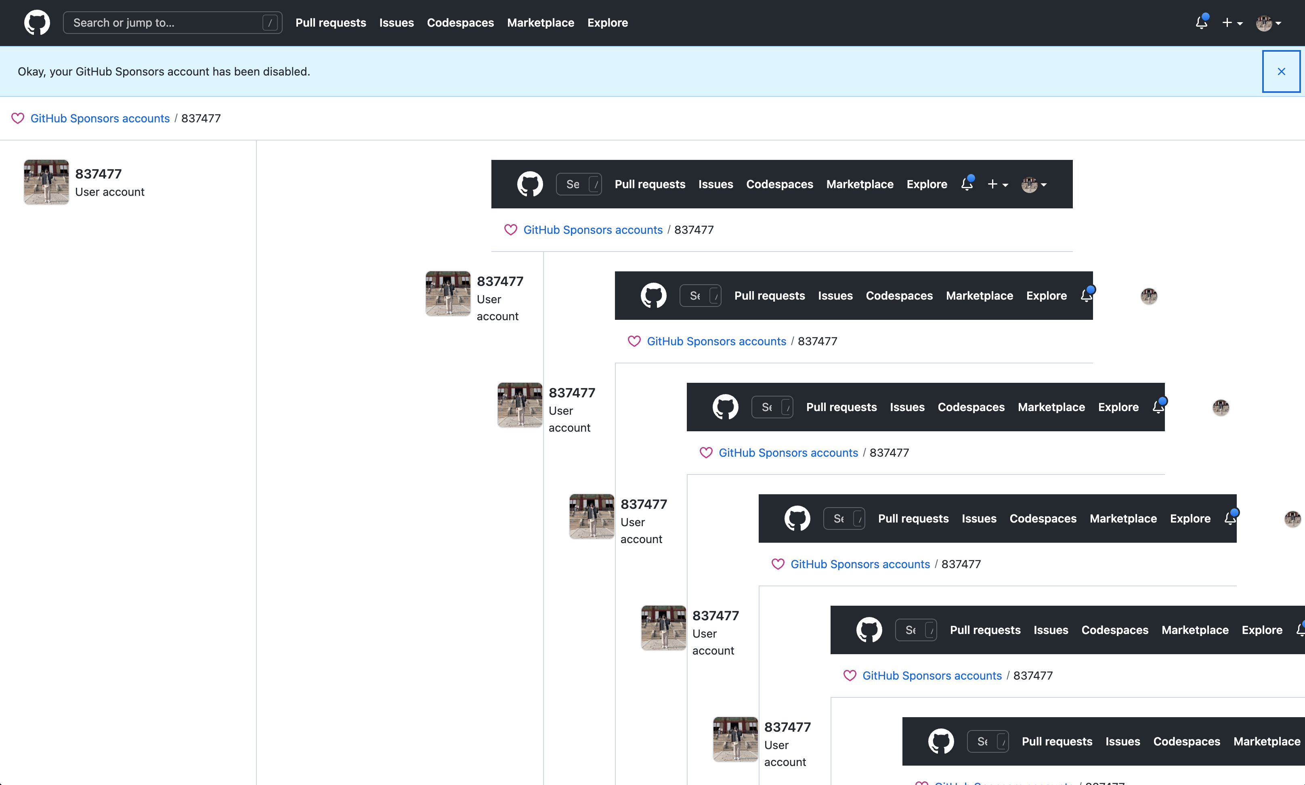
Task: Click '837477' text in the top breadcrumb
Action: point(201,118)
